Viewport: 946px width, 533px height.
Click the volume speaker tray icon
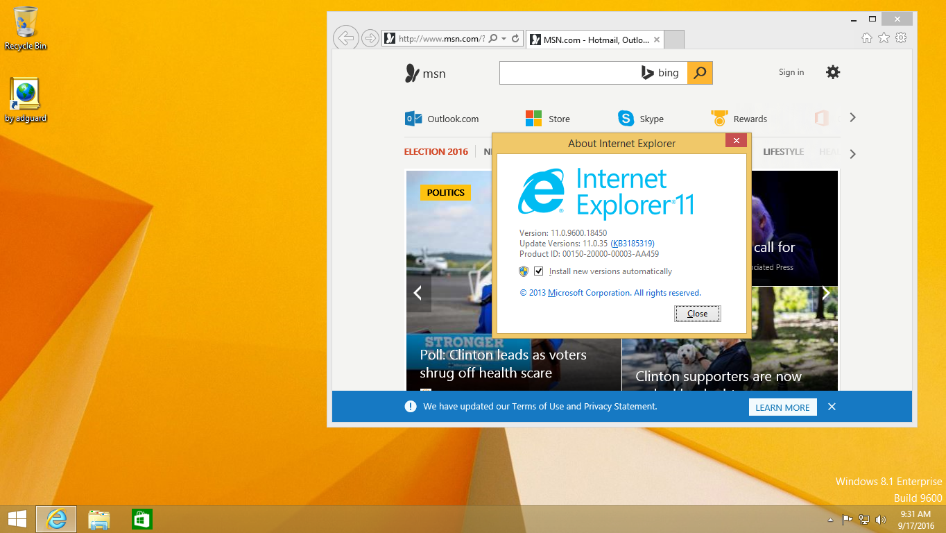[x=881, y=519]
